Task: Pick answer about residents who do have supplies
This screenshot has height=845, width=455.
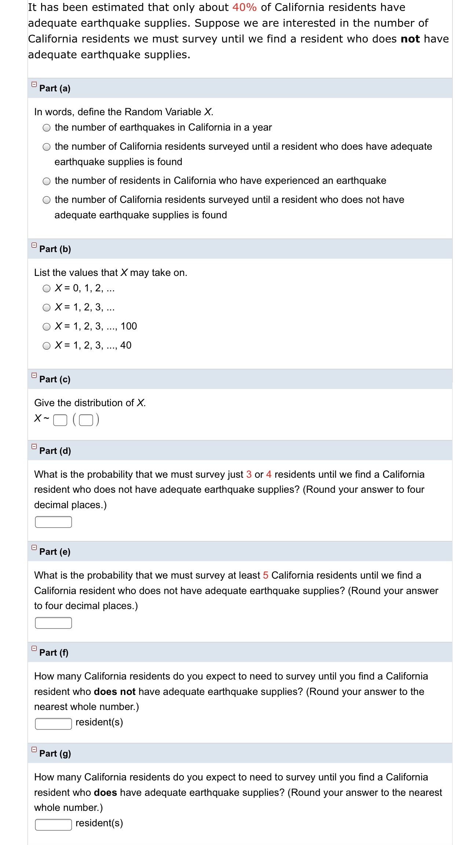Action: (46, 146)
